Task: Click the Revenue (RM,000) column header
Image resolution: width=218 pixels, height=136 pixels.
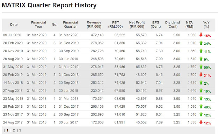Action: (x=94, y=24)
